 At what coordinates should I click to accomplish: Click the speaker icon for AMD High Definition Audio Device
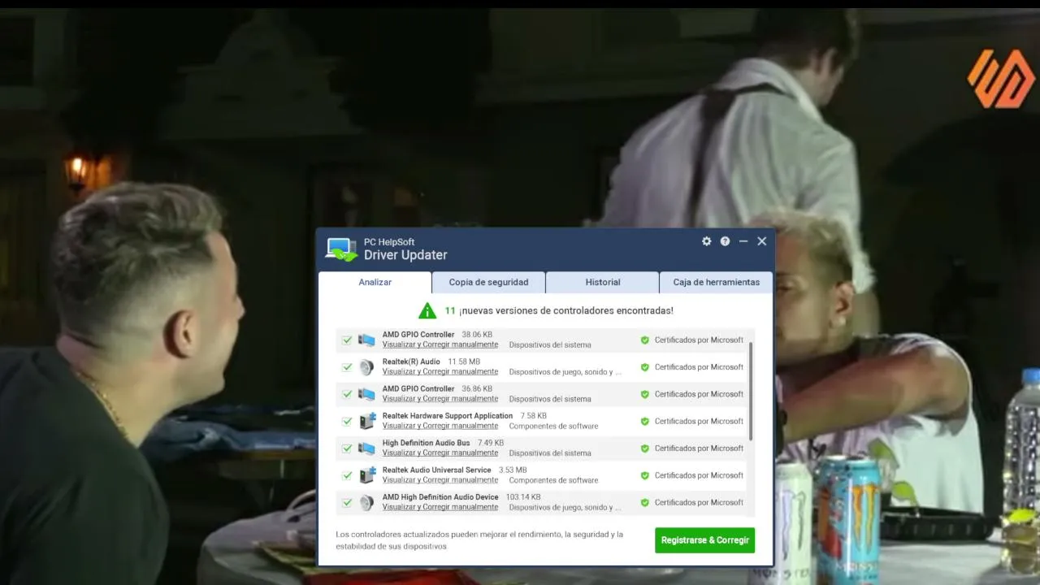[x=367, y=502]
